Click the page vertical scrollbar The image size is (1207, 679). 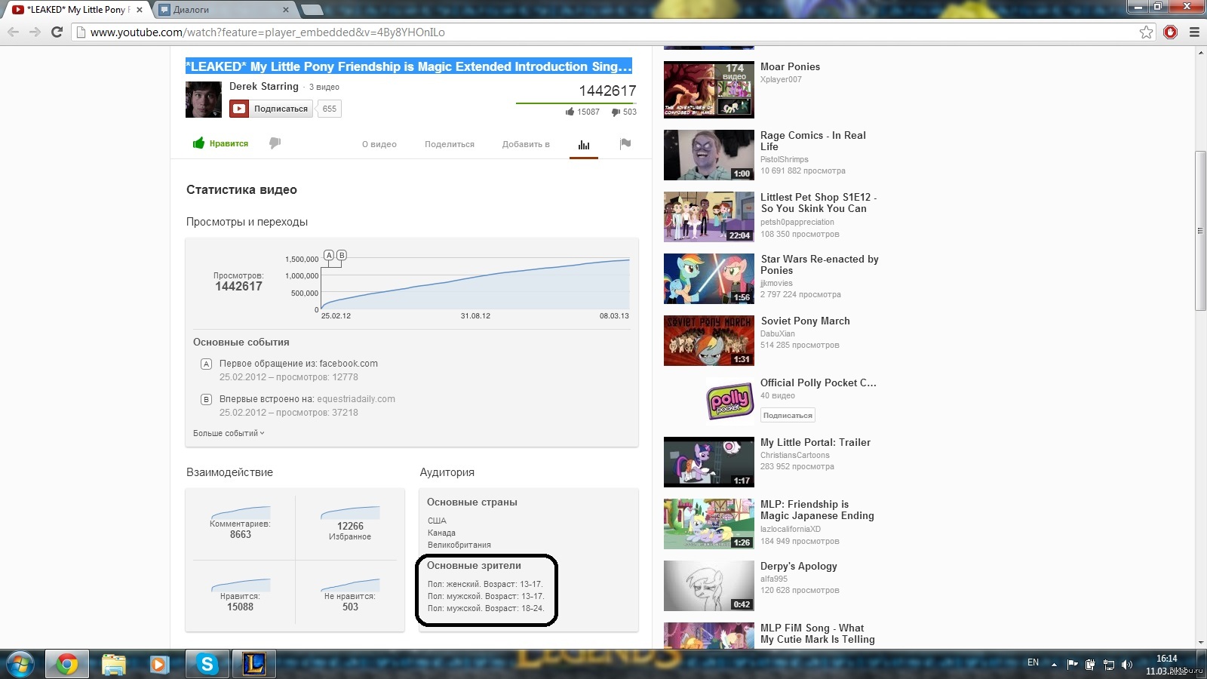[x=1200, y=230]
